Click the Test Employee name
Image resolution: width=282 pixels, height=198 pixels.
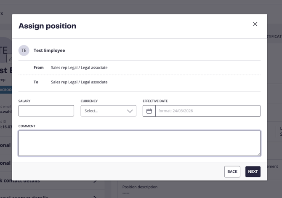point(49,51)
